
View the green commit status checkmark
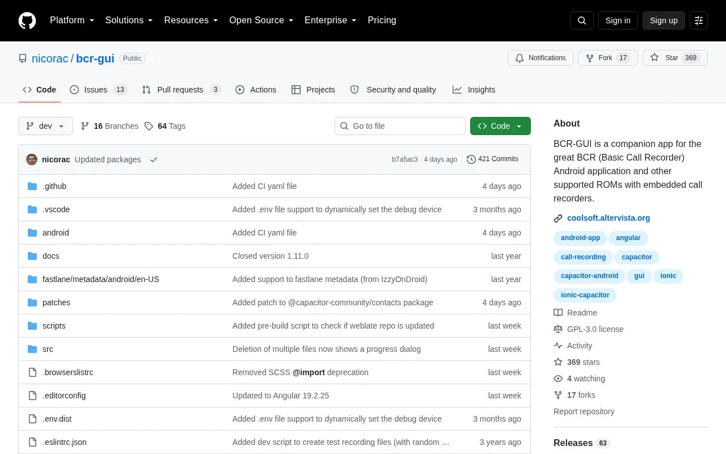tap(154, 159)
